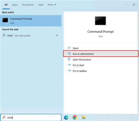139x121 pixels.
Task: Close the search panel with the X
Action: pyautogui.click(x=134, y=5)
